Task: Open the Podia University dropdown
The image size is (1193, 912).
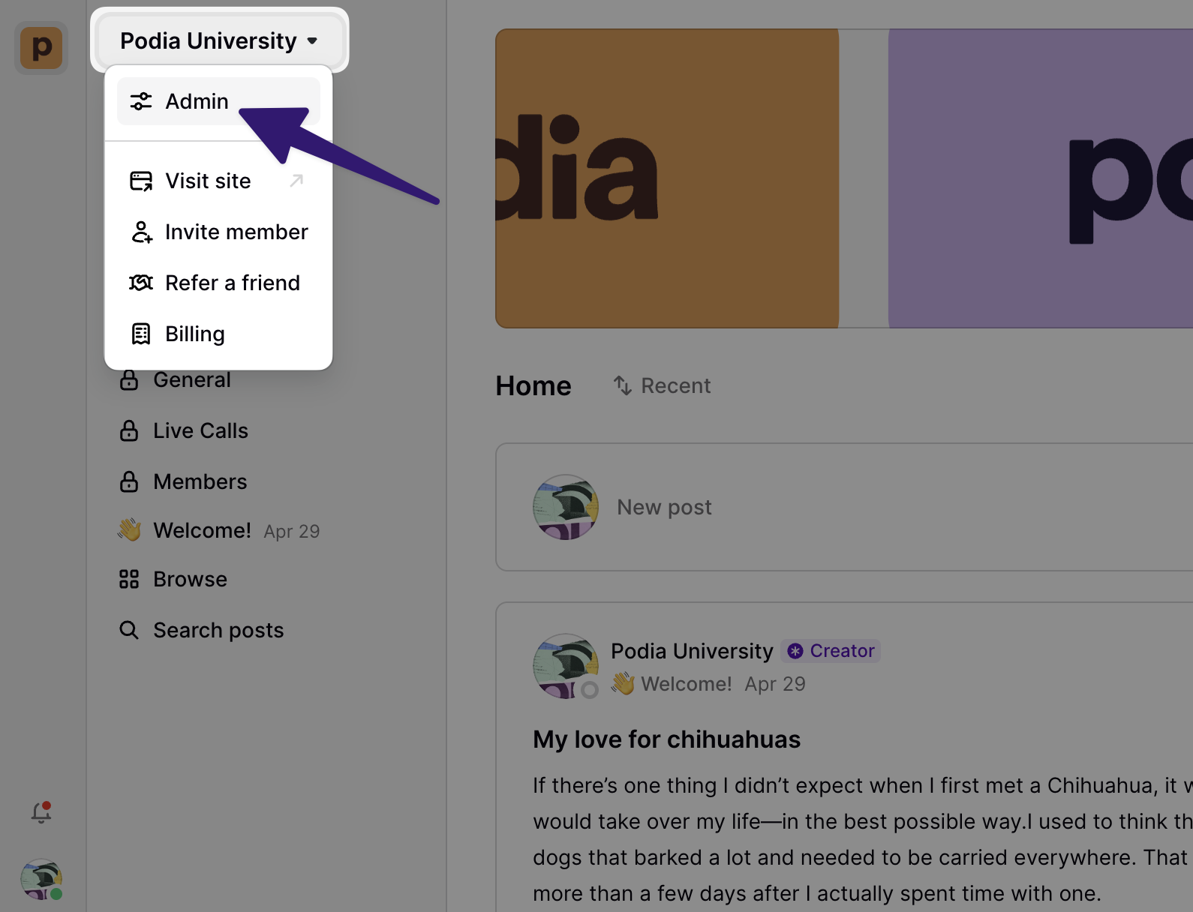Action: [219, 40]
